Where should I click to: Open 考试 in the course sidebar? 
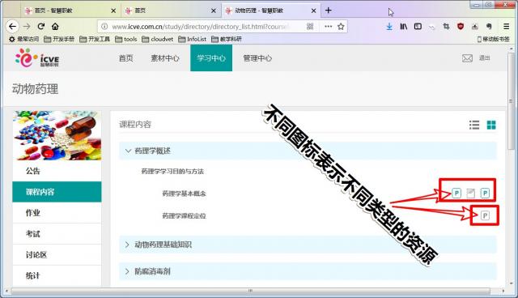pyautogui.click(x=57, y=234)
